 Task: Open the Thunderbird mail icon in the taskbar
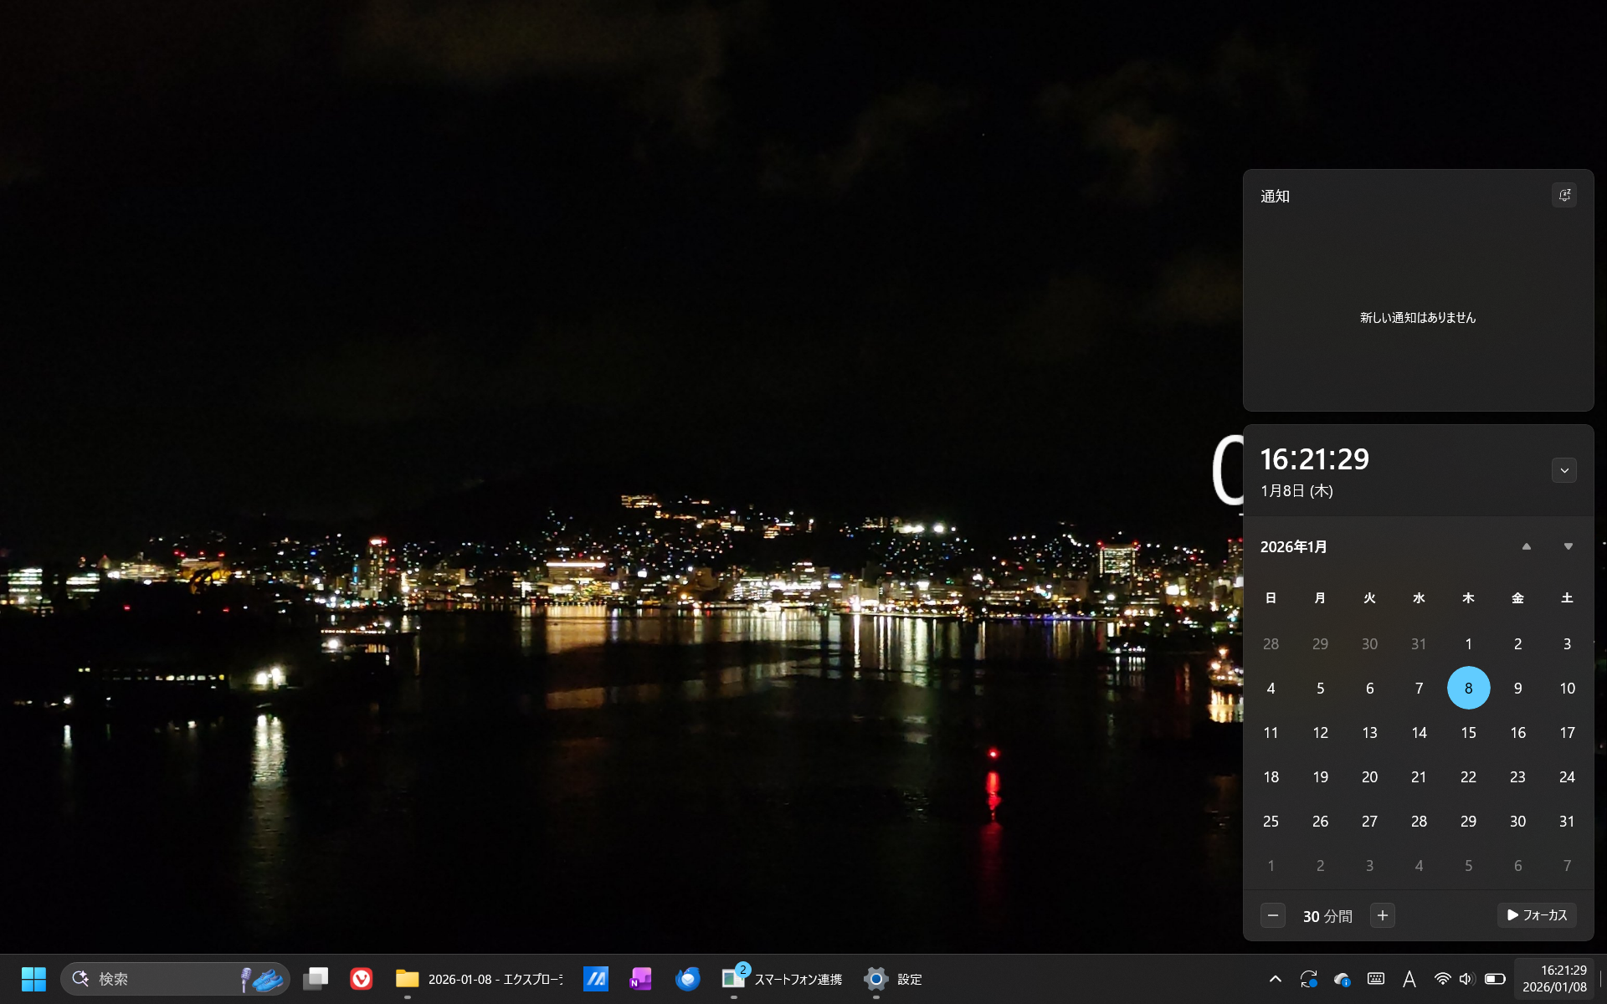coord(688,978)
